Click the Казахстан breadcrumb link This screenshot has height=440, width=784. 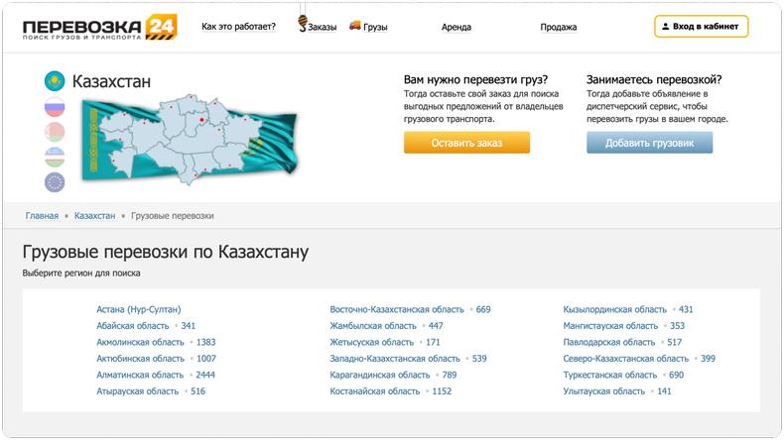tap(94, 215)
